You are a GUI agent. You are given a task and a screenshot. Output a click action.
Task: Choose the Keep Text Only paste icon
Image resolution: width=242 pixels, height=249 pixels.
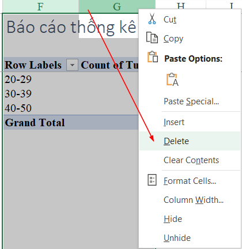point(172,80)
